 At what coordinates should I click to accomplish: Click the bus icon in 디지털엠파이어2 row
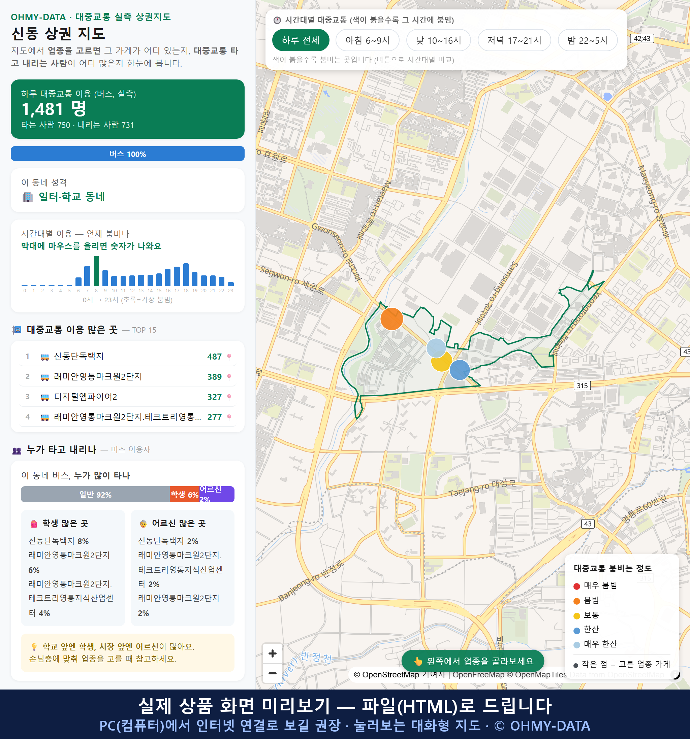pyautogui.click(x=44, y=397)
